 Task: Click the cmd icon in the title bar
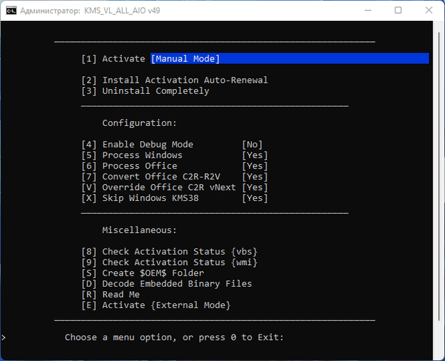click(12, 10)
